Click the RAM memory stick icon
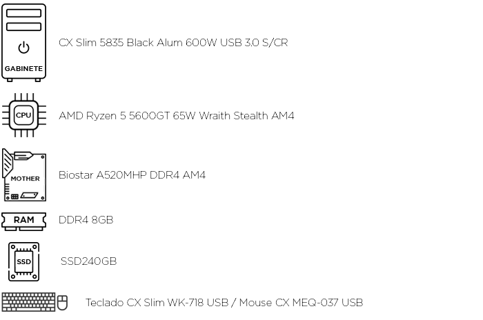 [23, 221]
